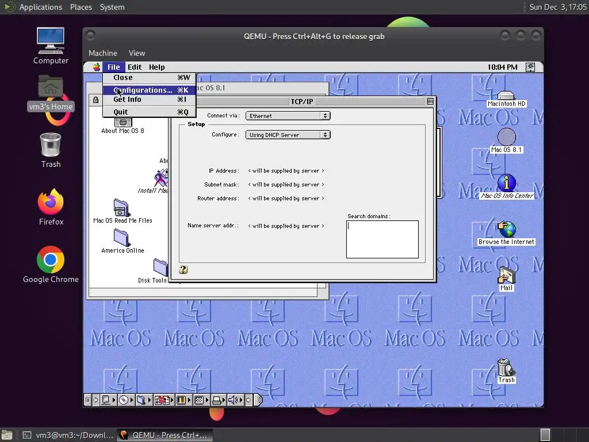Open the Places menu in top panel

[x=81, y=7]
